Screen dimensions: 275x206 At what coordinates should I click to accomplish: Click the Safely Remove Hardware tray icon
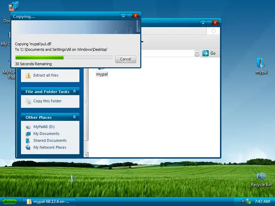click(248, 202)
